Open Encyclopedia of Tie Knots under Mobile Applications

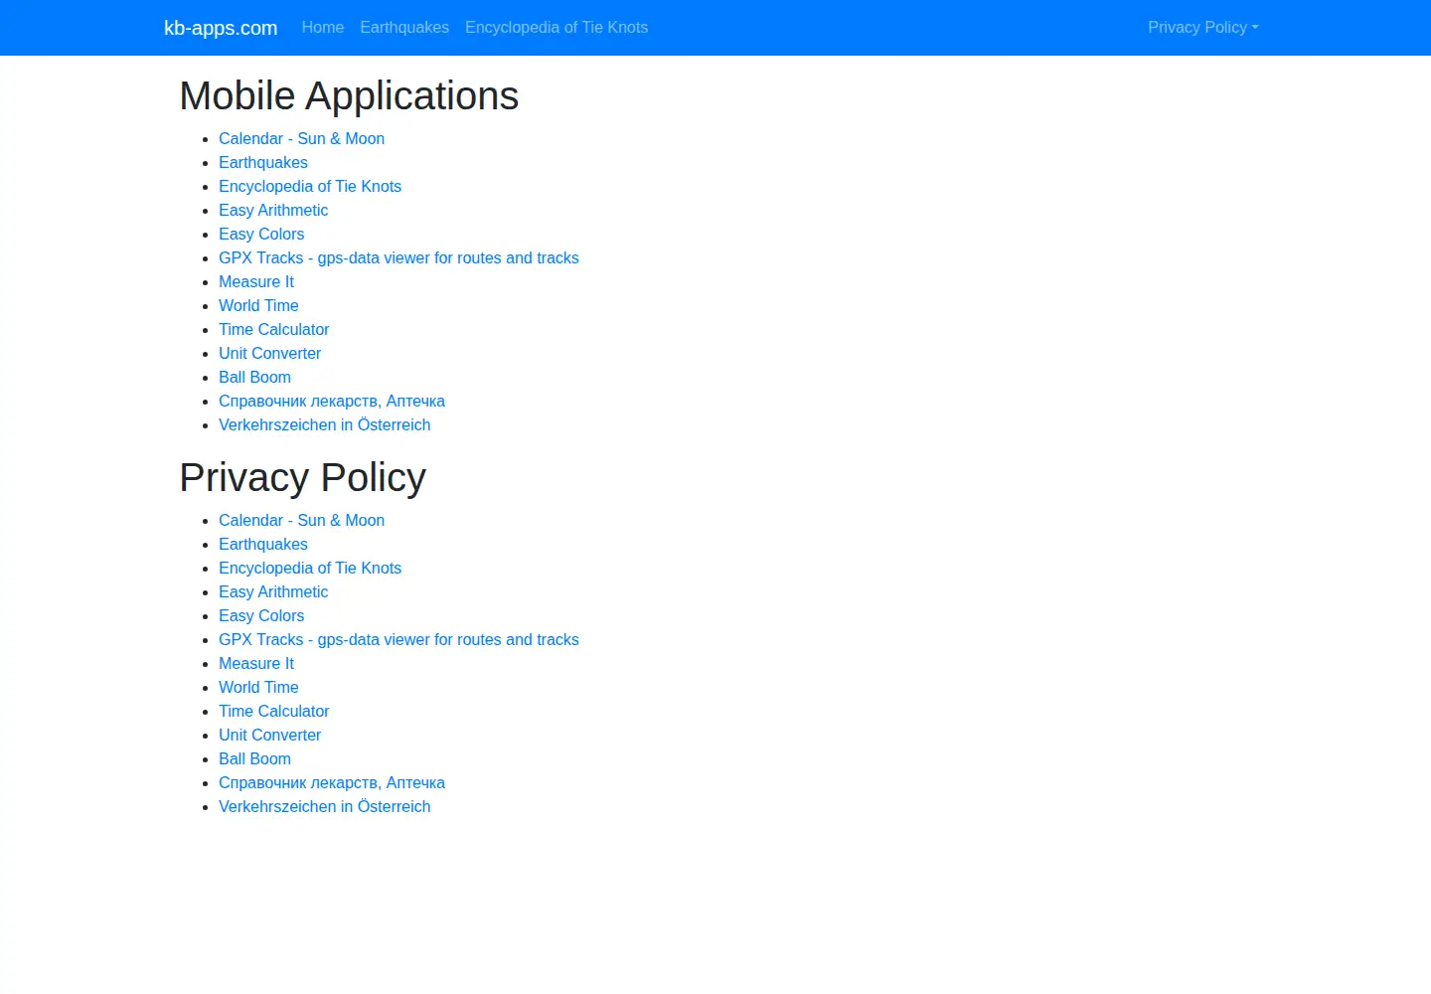[310, 187]
